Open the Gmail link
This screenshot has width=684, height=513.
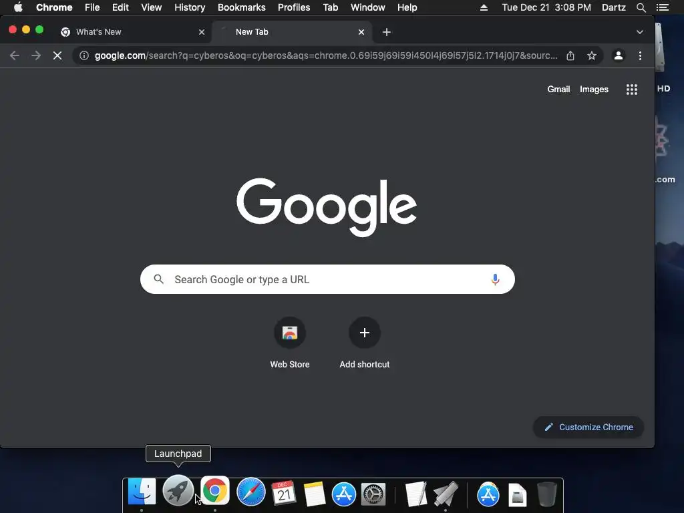point(558,89)
